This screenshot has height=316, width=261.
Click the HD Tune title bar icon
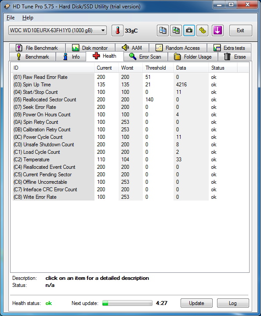pyautogui.click(x=7, y=7)
